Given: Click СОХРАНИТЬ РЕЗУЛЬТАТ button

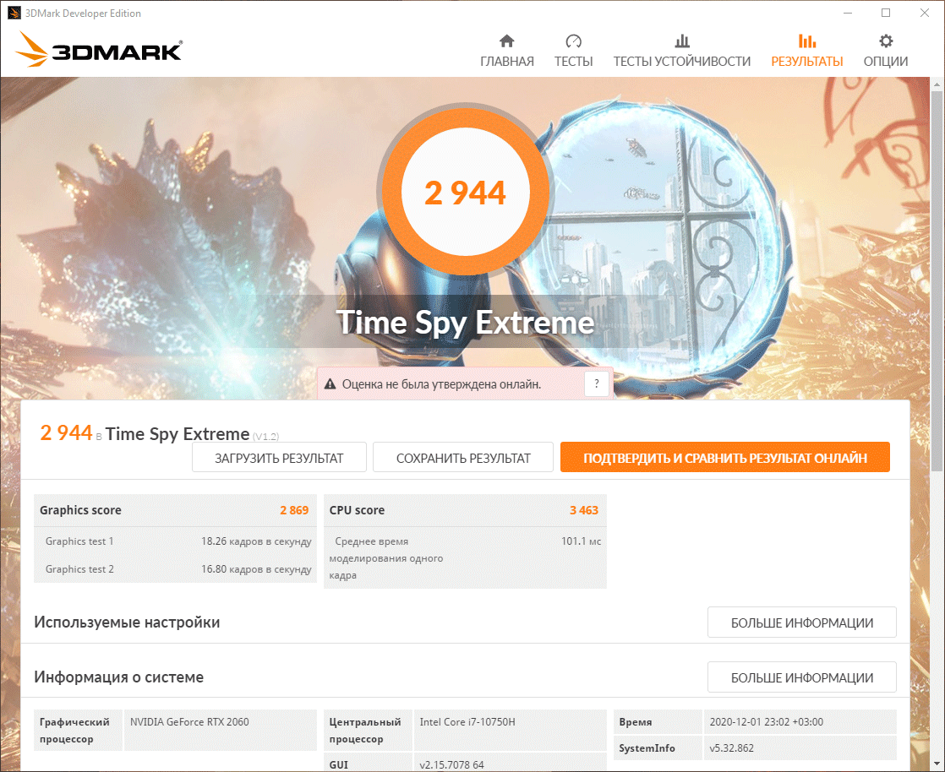Looking at the screenshot, I should pyautogui.click(x=463, y=458).
